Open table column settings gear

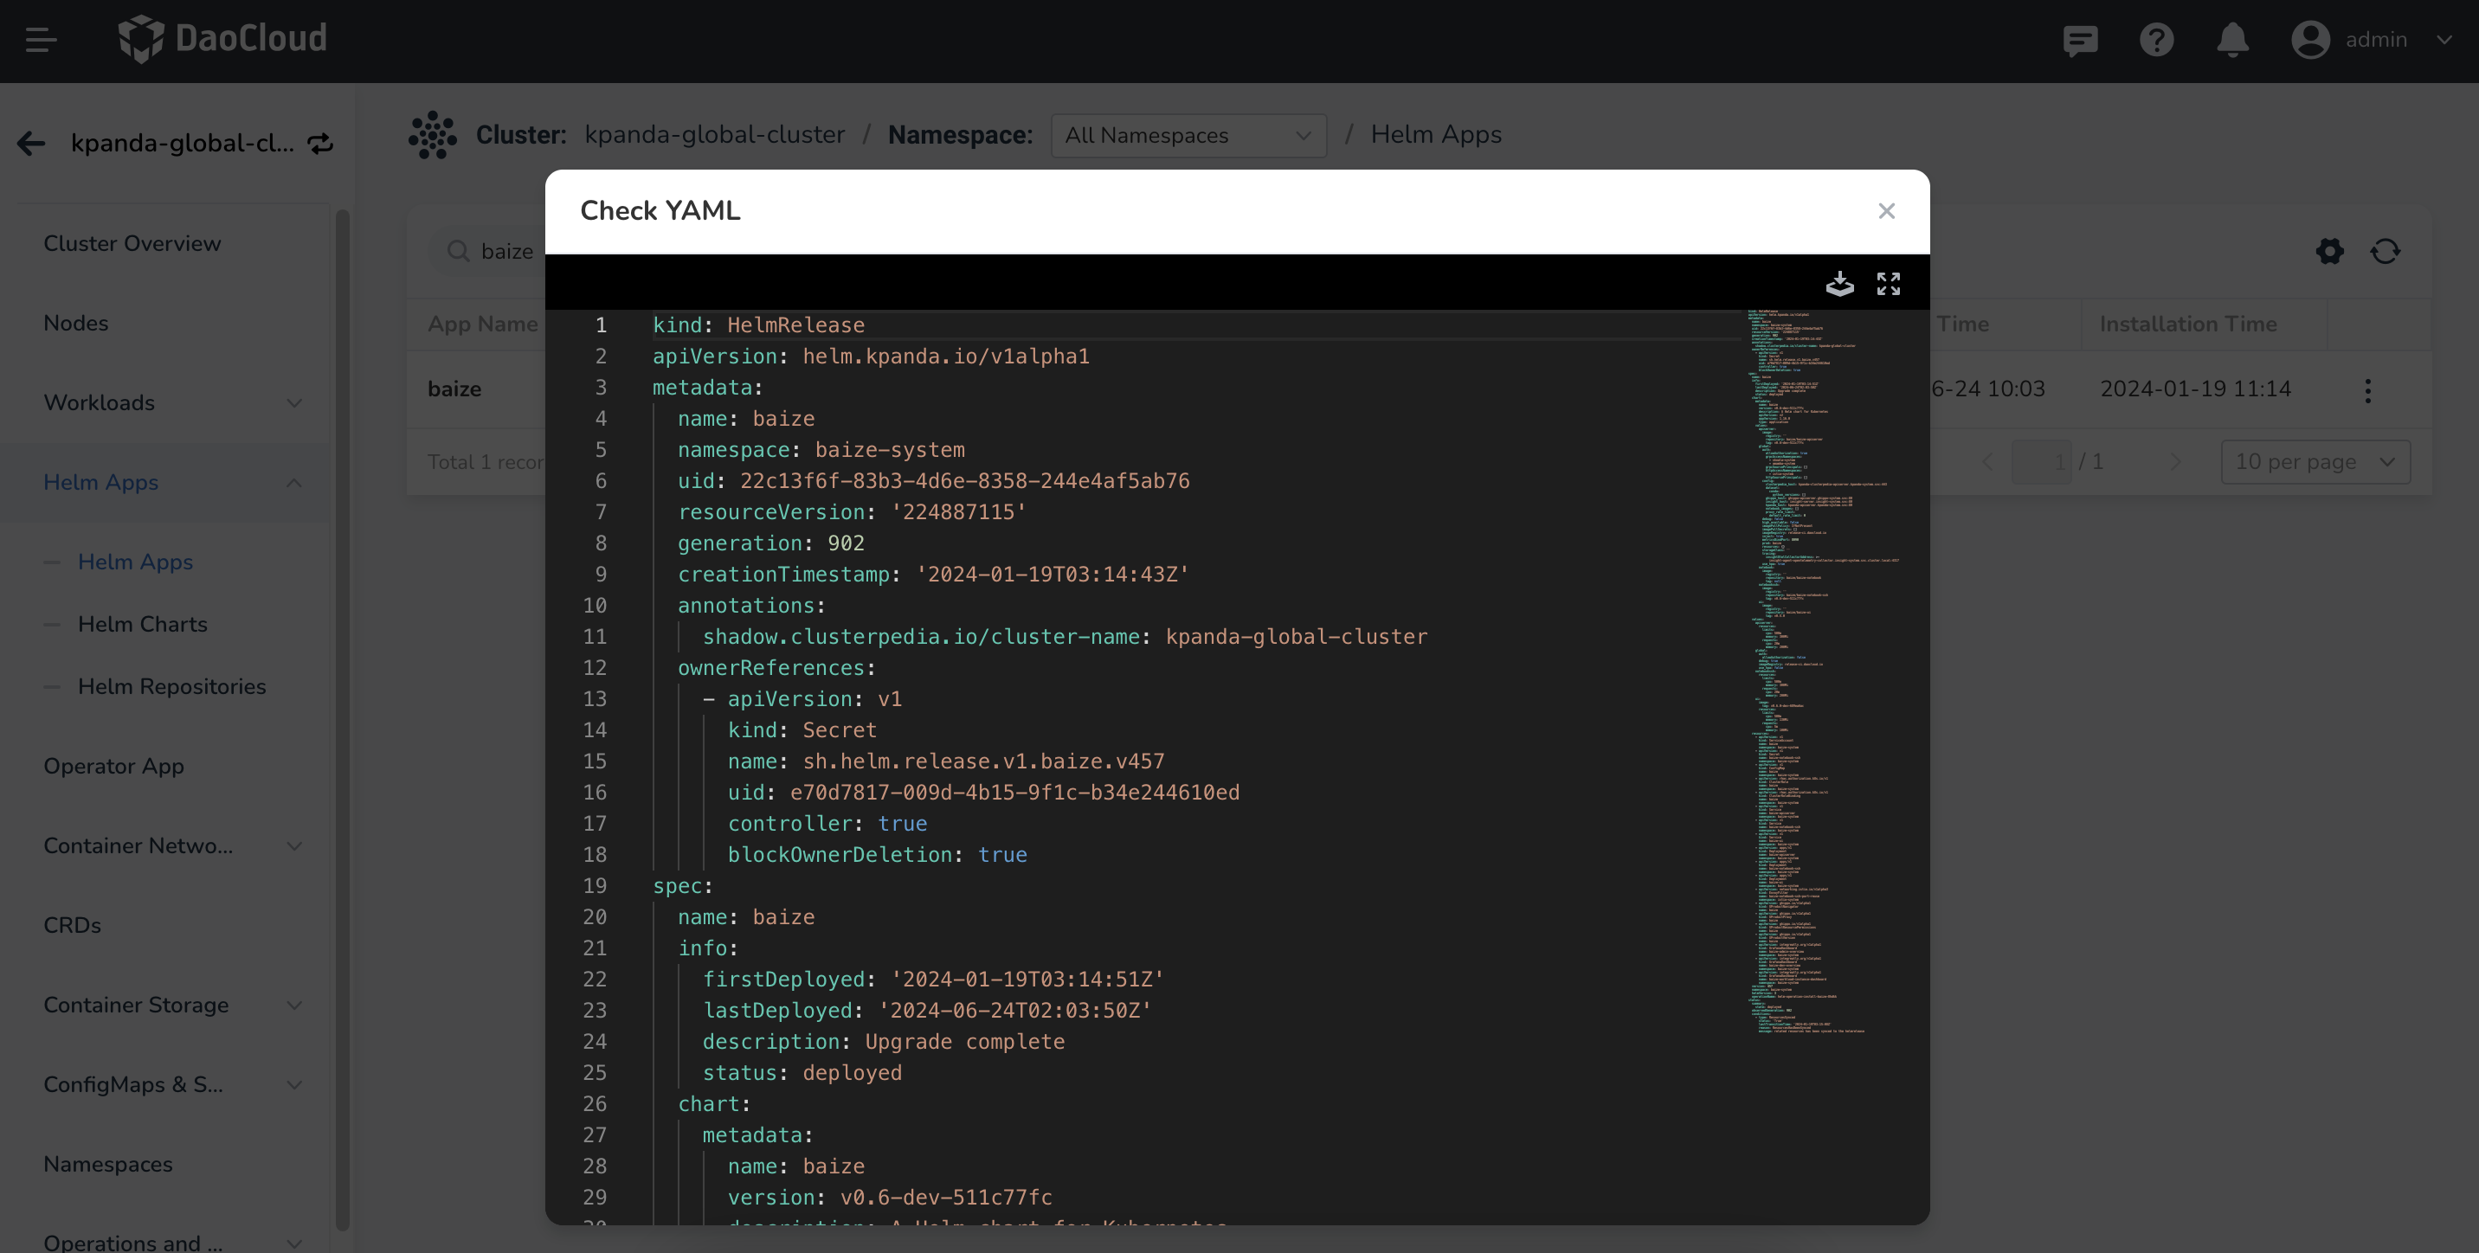pyautogui.click(x=2330, y=251)
